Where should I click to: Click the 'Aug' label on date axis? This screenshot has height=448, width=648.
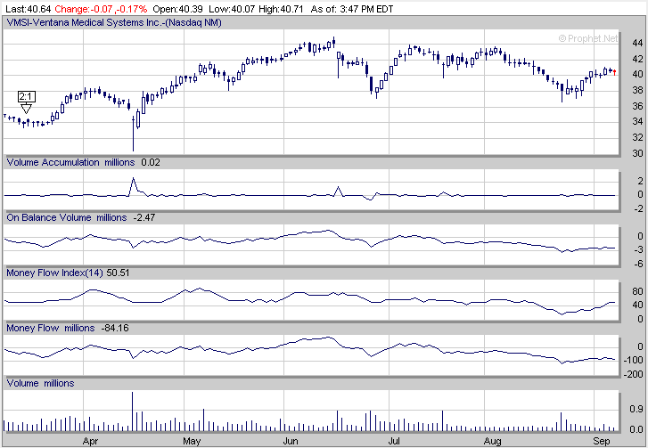point(492,441)
